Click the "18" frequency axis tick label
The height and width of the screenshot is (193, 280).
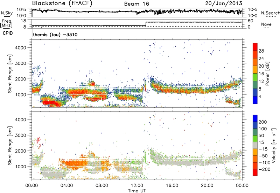[23, 21]
